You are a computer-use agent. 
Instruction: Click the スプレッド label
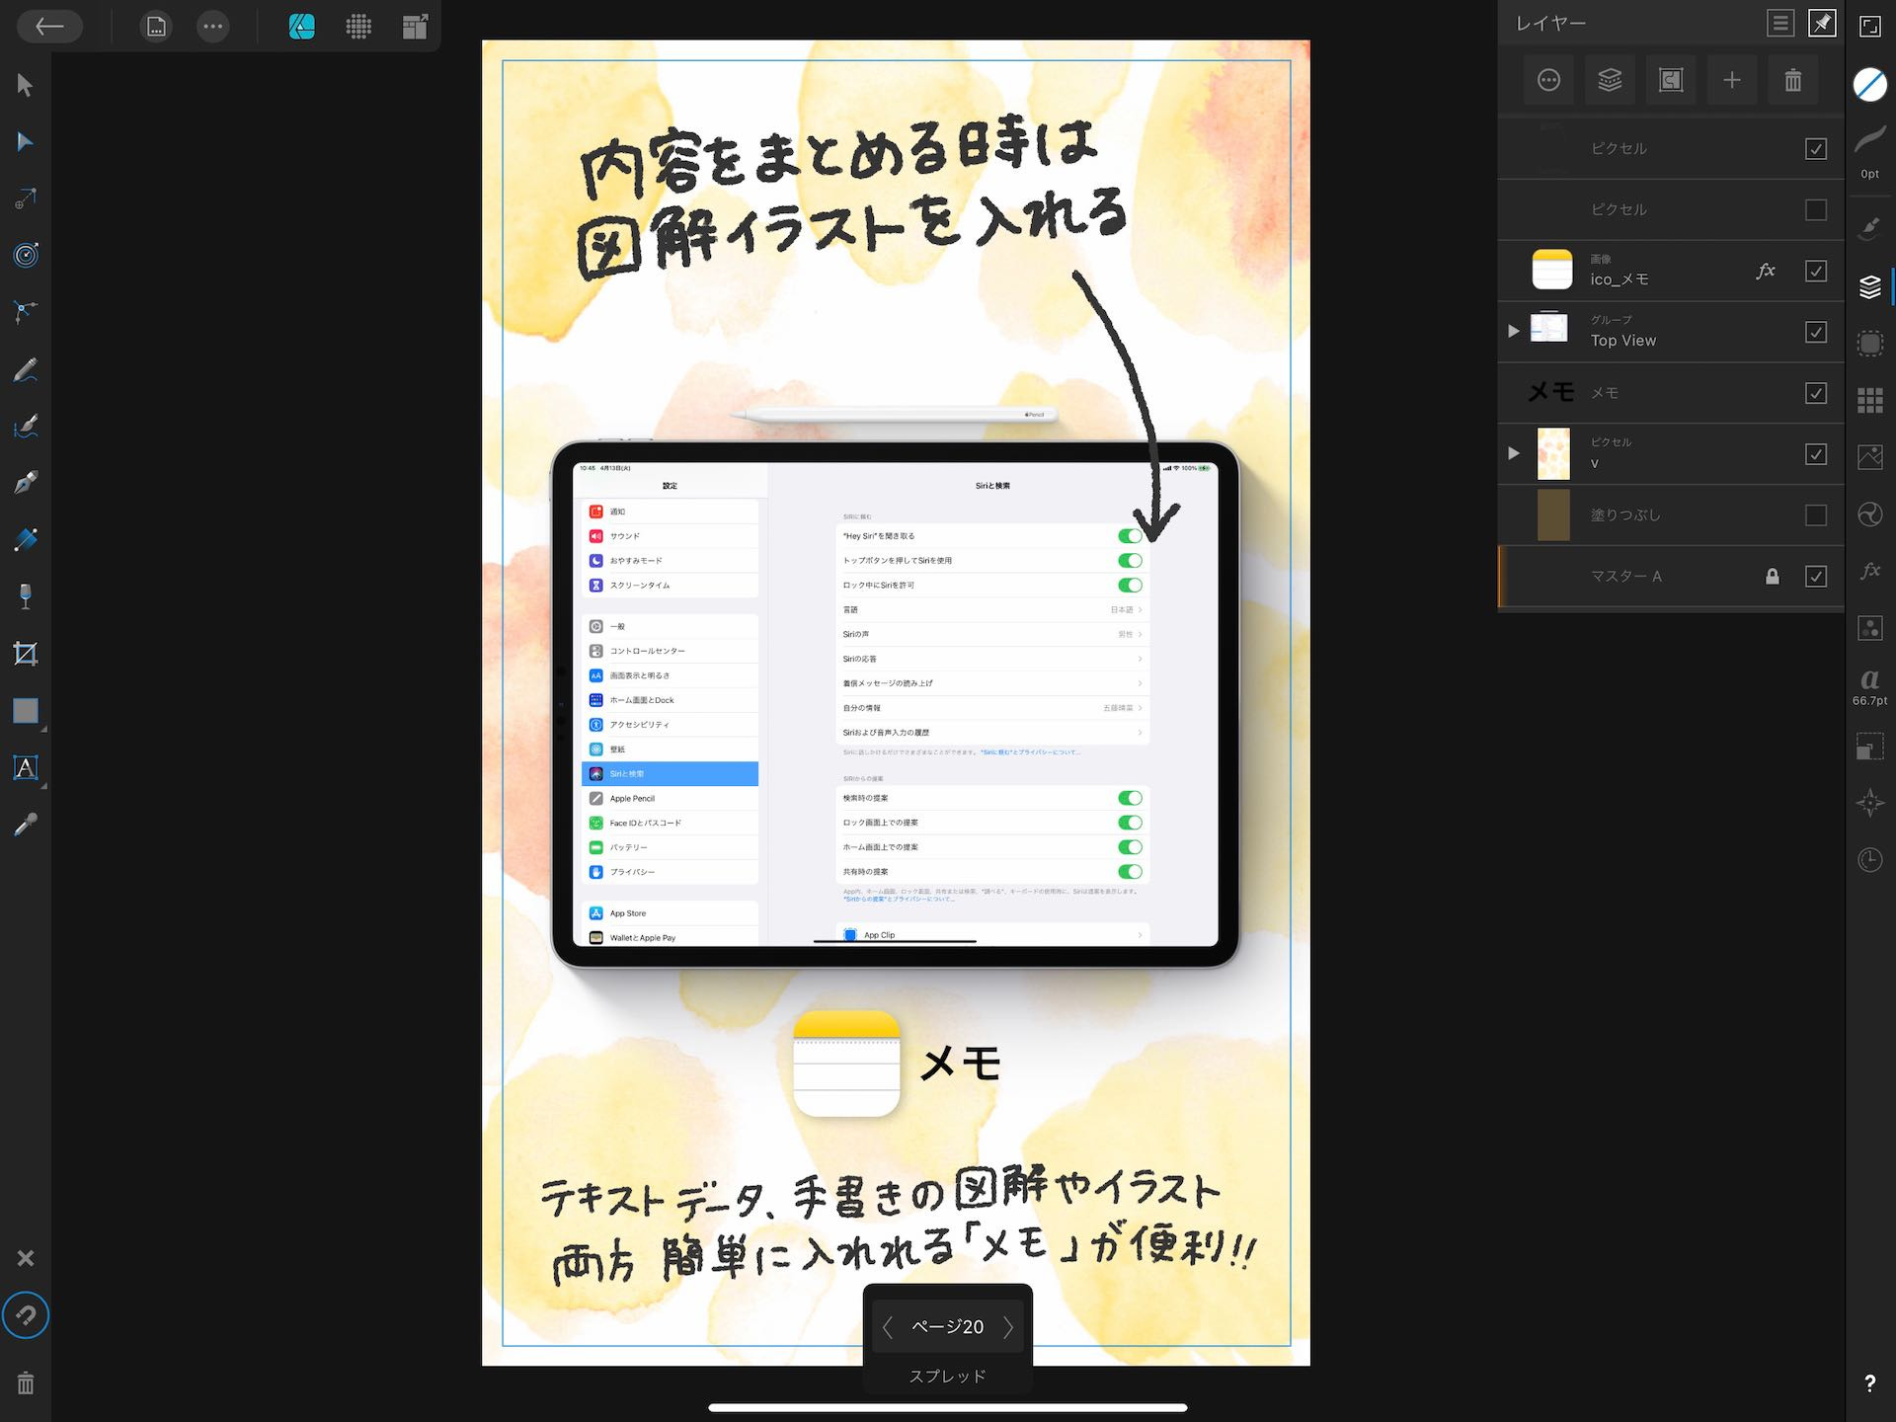tap(947, 1377)
